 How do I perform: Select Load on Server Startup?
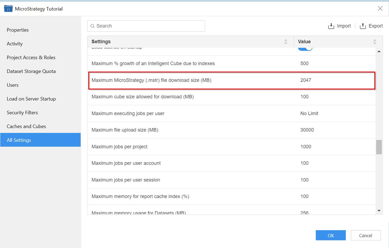click(31, 99)
